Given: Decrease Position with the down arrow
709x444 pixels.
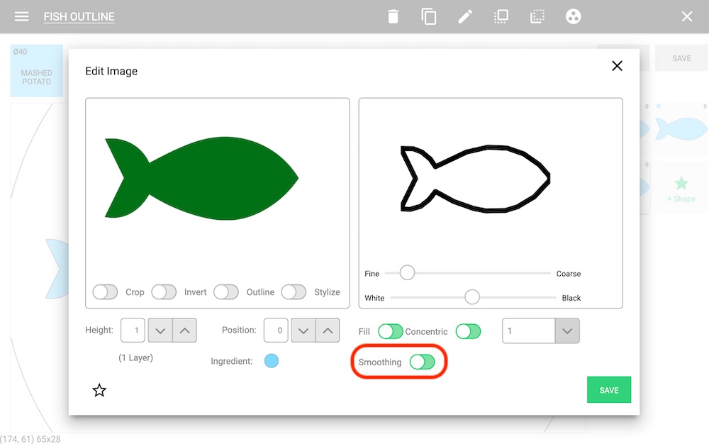Looking at the screenshot, I should click(303, 330).
